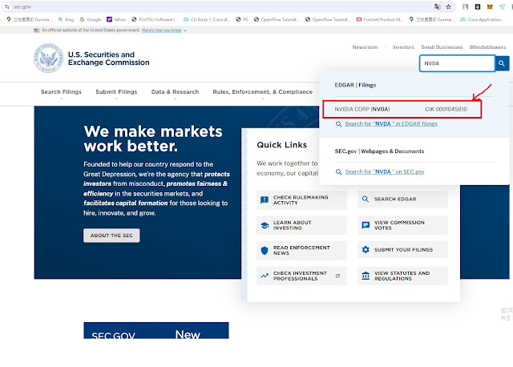Open the PS bookmark
Image resolution: width=513 pixels, height=367 pixels.
pos(242,19)
